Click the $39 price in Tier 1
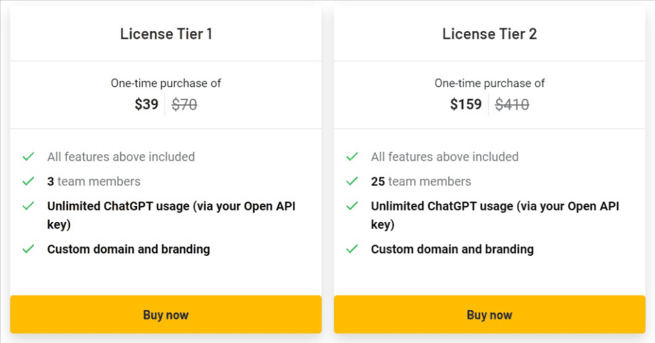This screenshot has height=343, width=655. (x=146, y=104)
